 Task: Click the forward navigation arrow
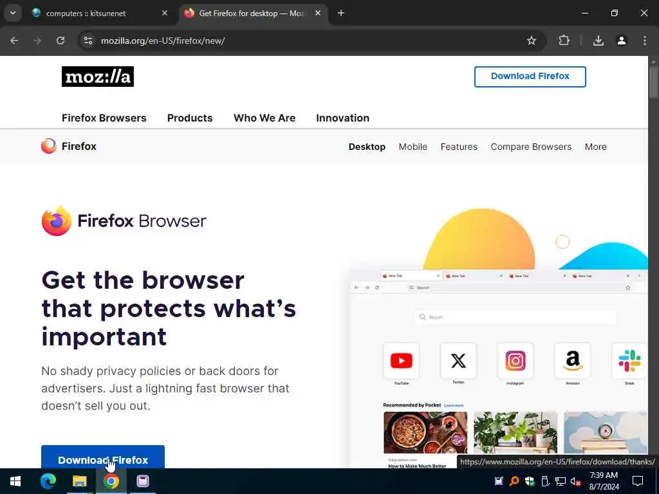(37, 41)
